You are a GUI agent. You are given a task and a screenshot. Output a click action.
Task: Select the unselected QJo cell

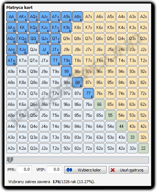34,50
